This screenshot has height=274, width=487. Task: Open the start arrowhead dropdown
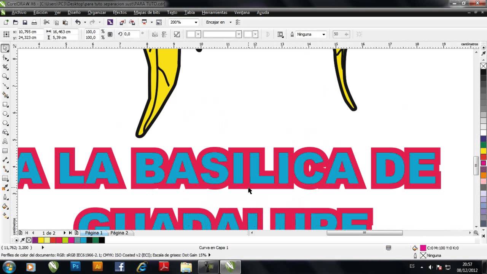pyautogui.click(x=198, y=34)
